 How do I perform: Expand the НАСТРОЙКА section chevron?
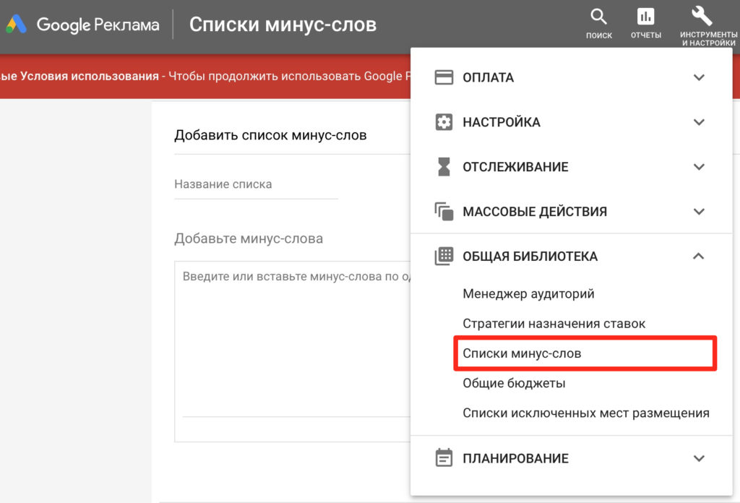click(x=699, y=122)
